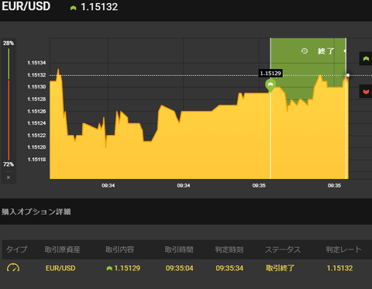The height and width of the screenshot is (289, 372).
Task: Click the red Low (down) arrow button
Action: 366,91
